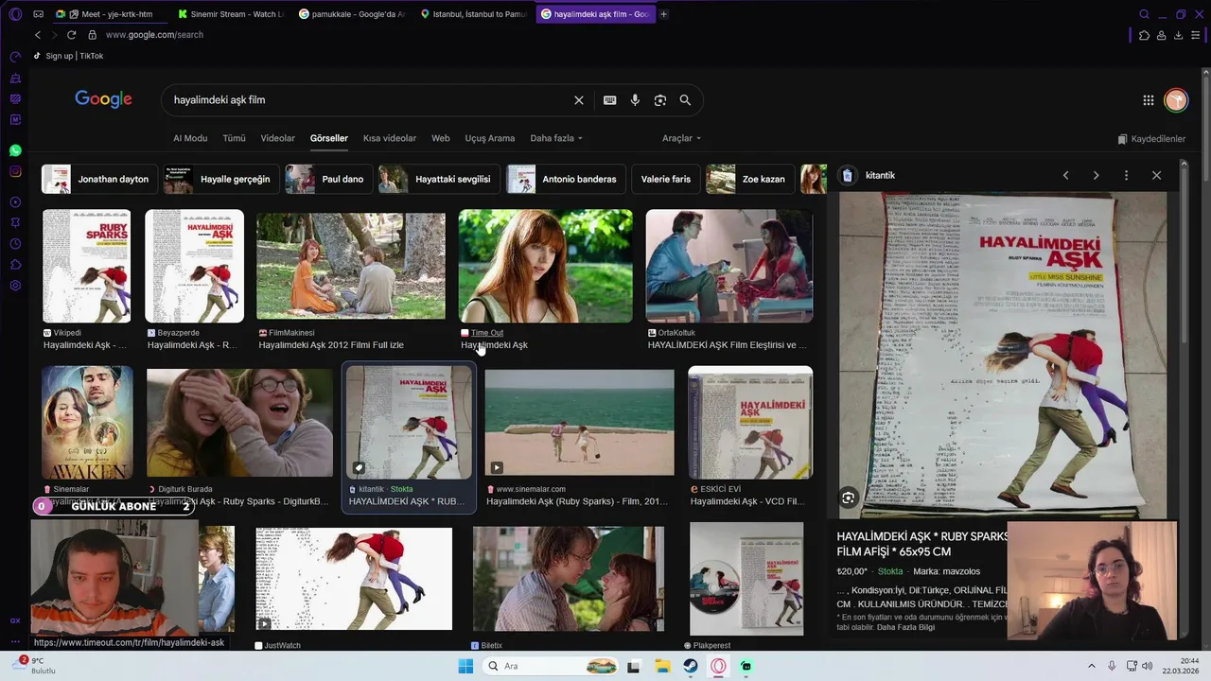
Task: Open the Opera GX main menu logo
Action: tap(15, 14)
